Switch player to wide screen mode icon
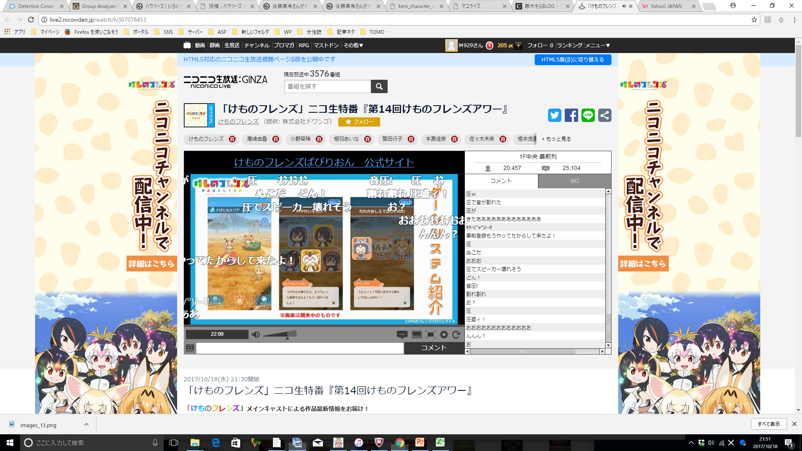802x451 pixels. pyautogui.click(x=416, y=334)
